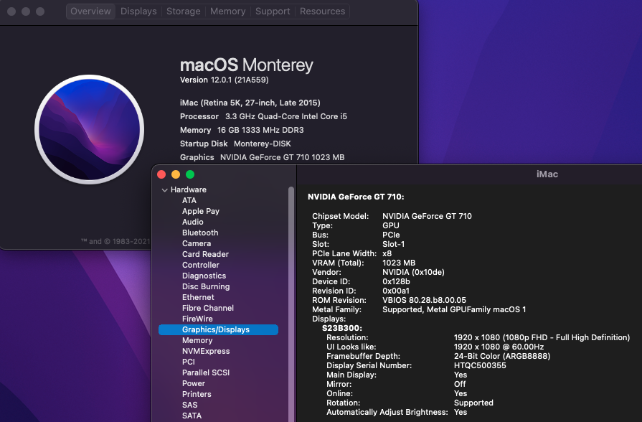Click the ROM Revision VBIOS 80.28.b8.00.05
Viewport: 642px width, 422px height.
[424, 300]
